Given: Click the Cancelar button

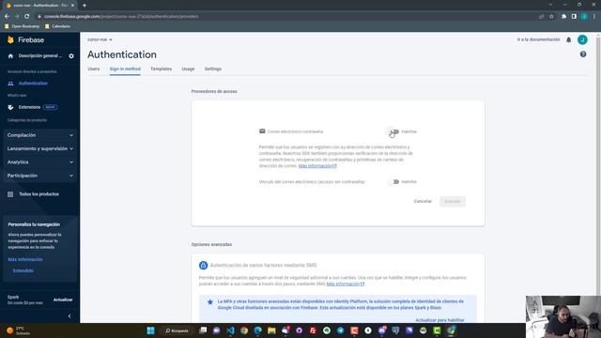Looking at the screenshot, I should [423, 201].
